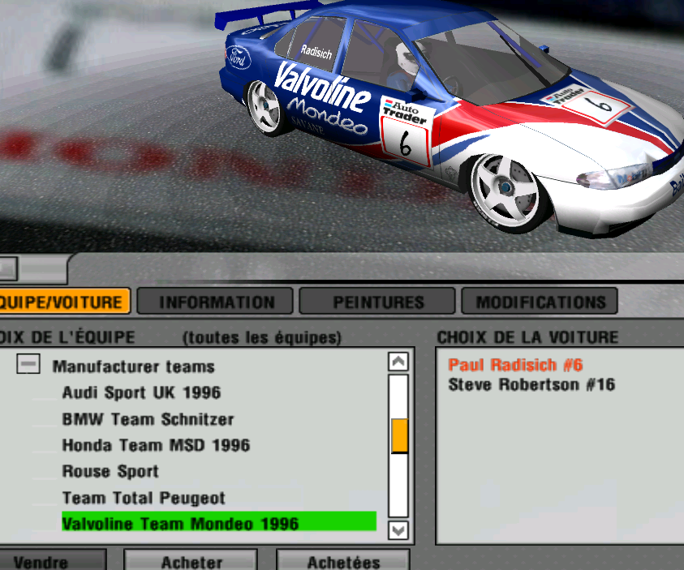The height and width of the screenshot is (570, 684).
Task: Select Paul Radisich #6 car
Action: point(515,365)
